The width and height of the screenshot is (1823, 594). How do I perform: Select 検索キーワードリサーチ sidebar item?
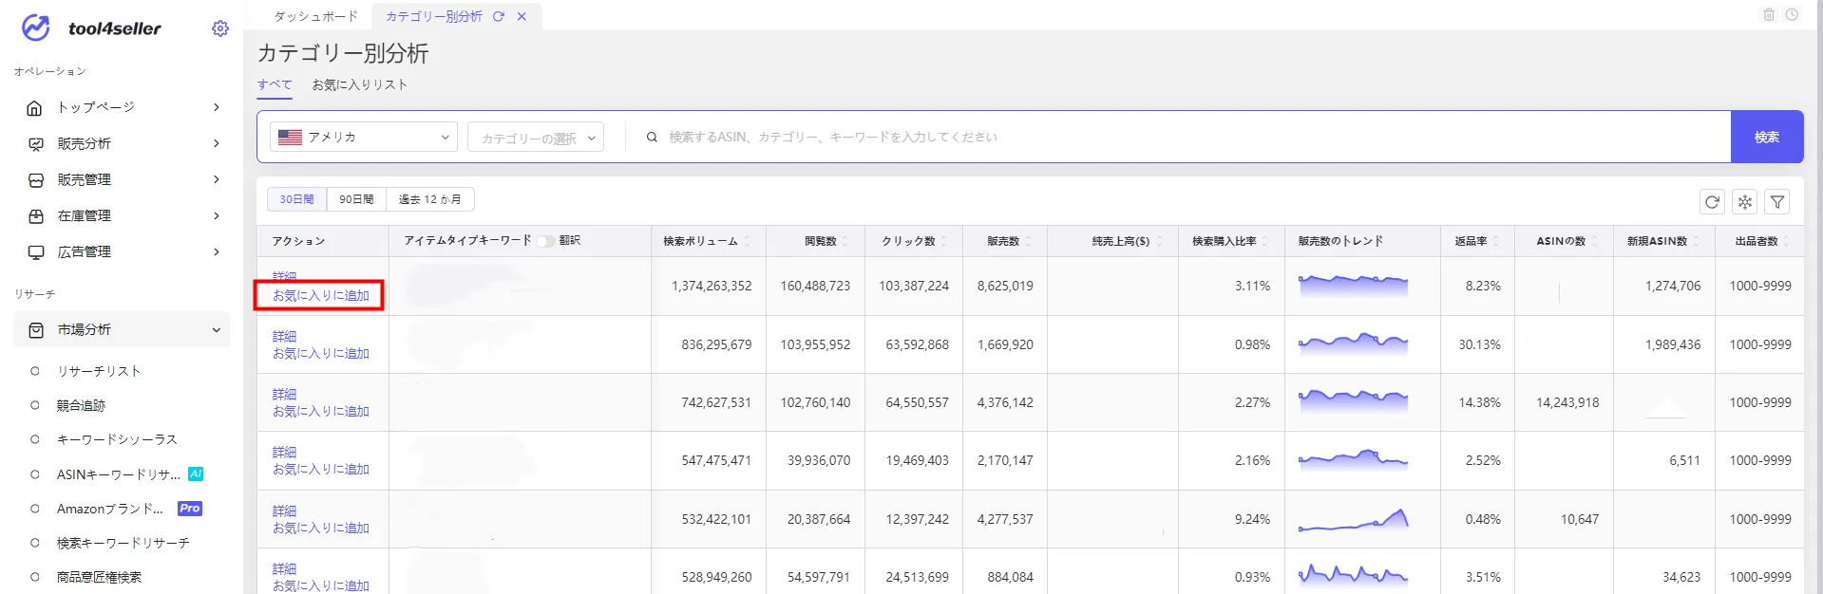click(x=123, y=543)
